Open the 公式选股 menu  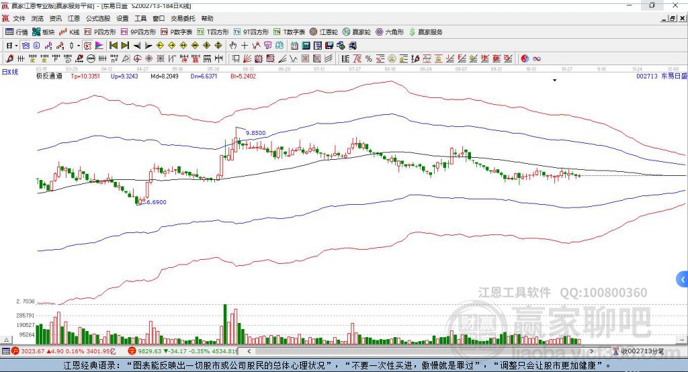coord(98,18)
